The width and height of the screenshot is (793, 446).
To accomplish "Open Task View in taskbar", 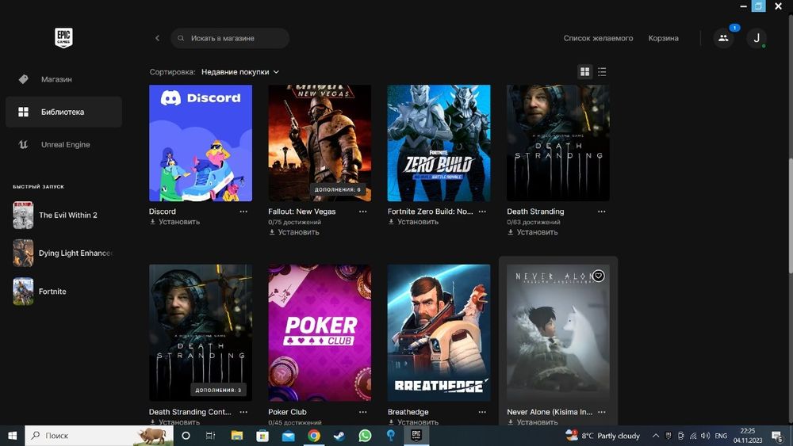I will point(210,436).
